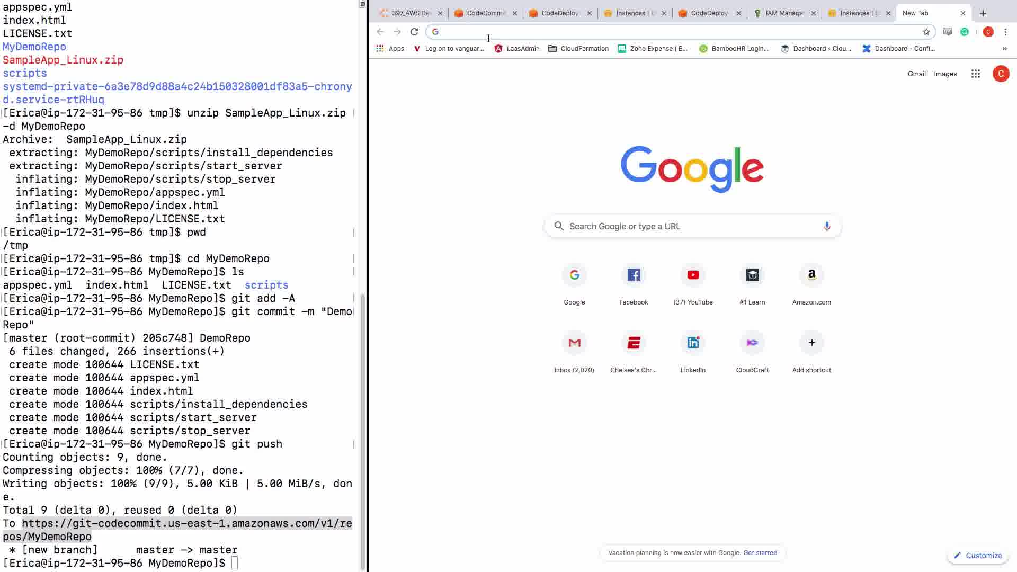The height and width of the screenshot is (572, 1017).
Task: Click the Add shortcut plus button
Action: pyautogui.click(x=811, y=343)
